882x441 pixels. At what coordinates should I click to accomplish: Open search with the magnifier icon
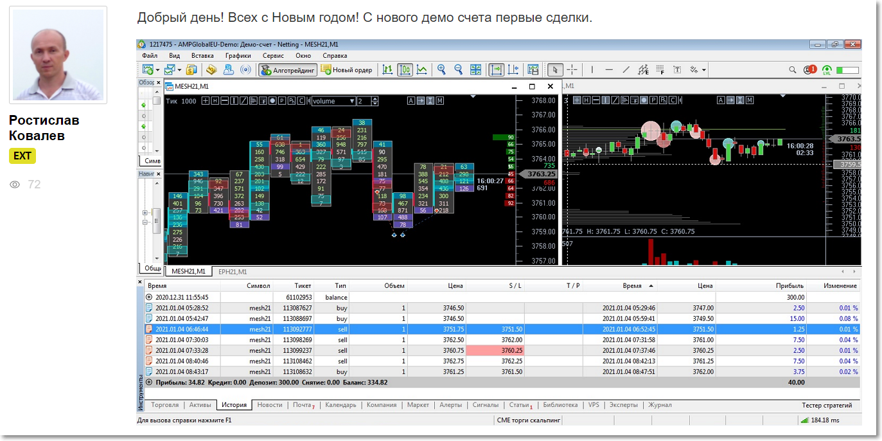click(792, 69)
